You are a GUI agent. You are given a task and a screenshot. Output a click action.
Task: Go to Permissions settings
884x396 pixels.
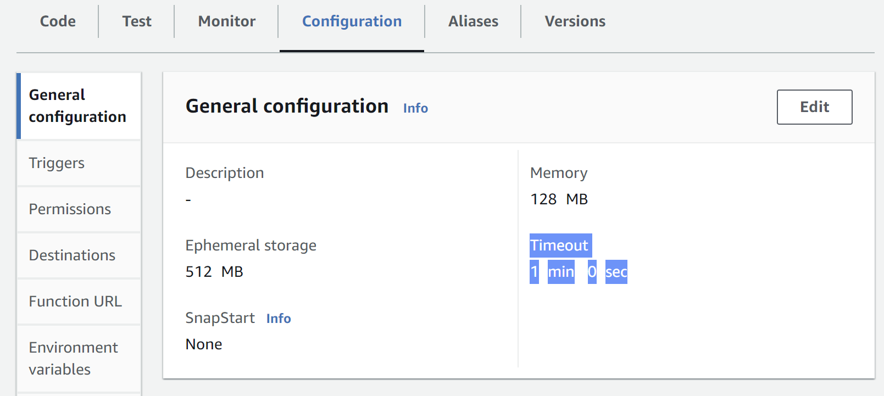(x=70, y=209)
